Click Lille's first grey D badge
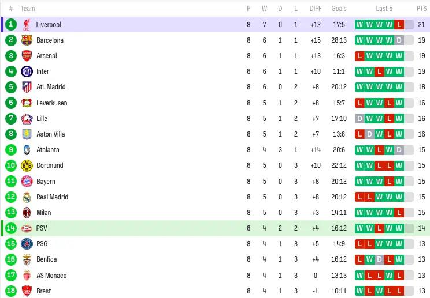 tap(359, 119)
